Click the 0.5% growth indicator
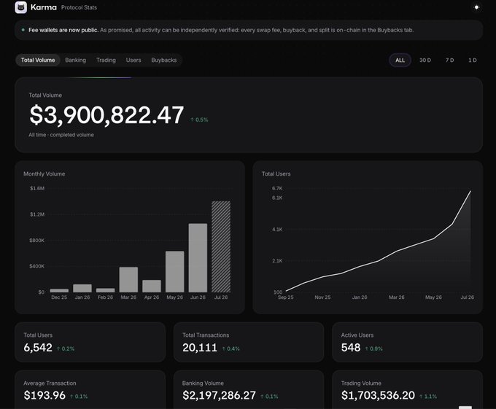496x409 pixels. tap(199, 120)
